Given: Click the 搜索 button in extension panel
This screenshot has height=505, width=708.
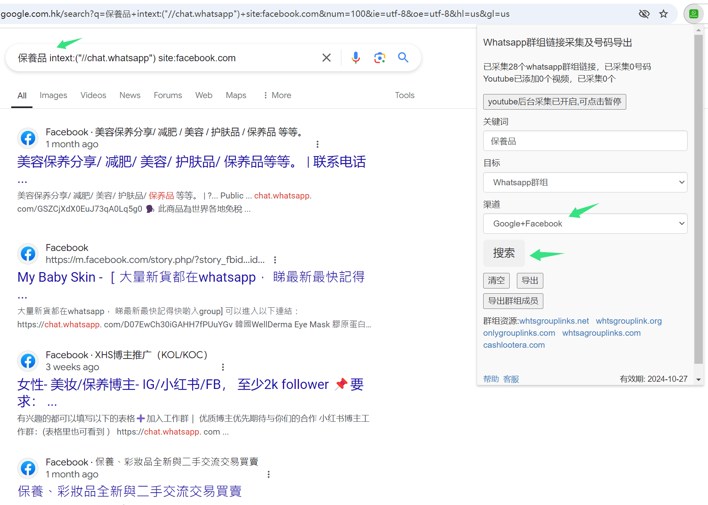Looking at the screenshot, I should coord(504,253).
